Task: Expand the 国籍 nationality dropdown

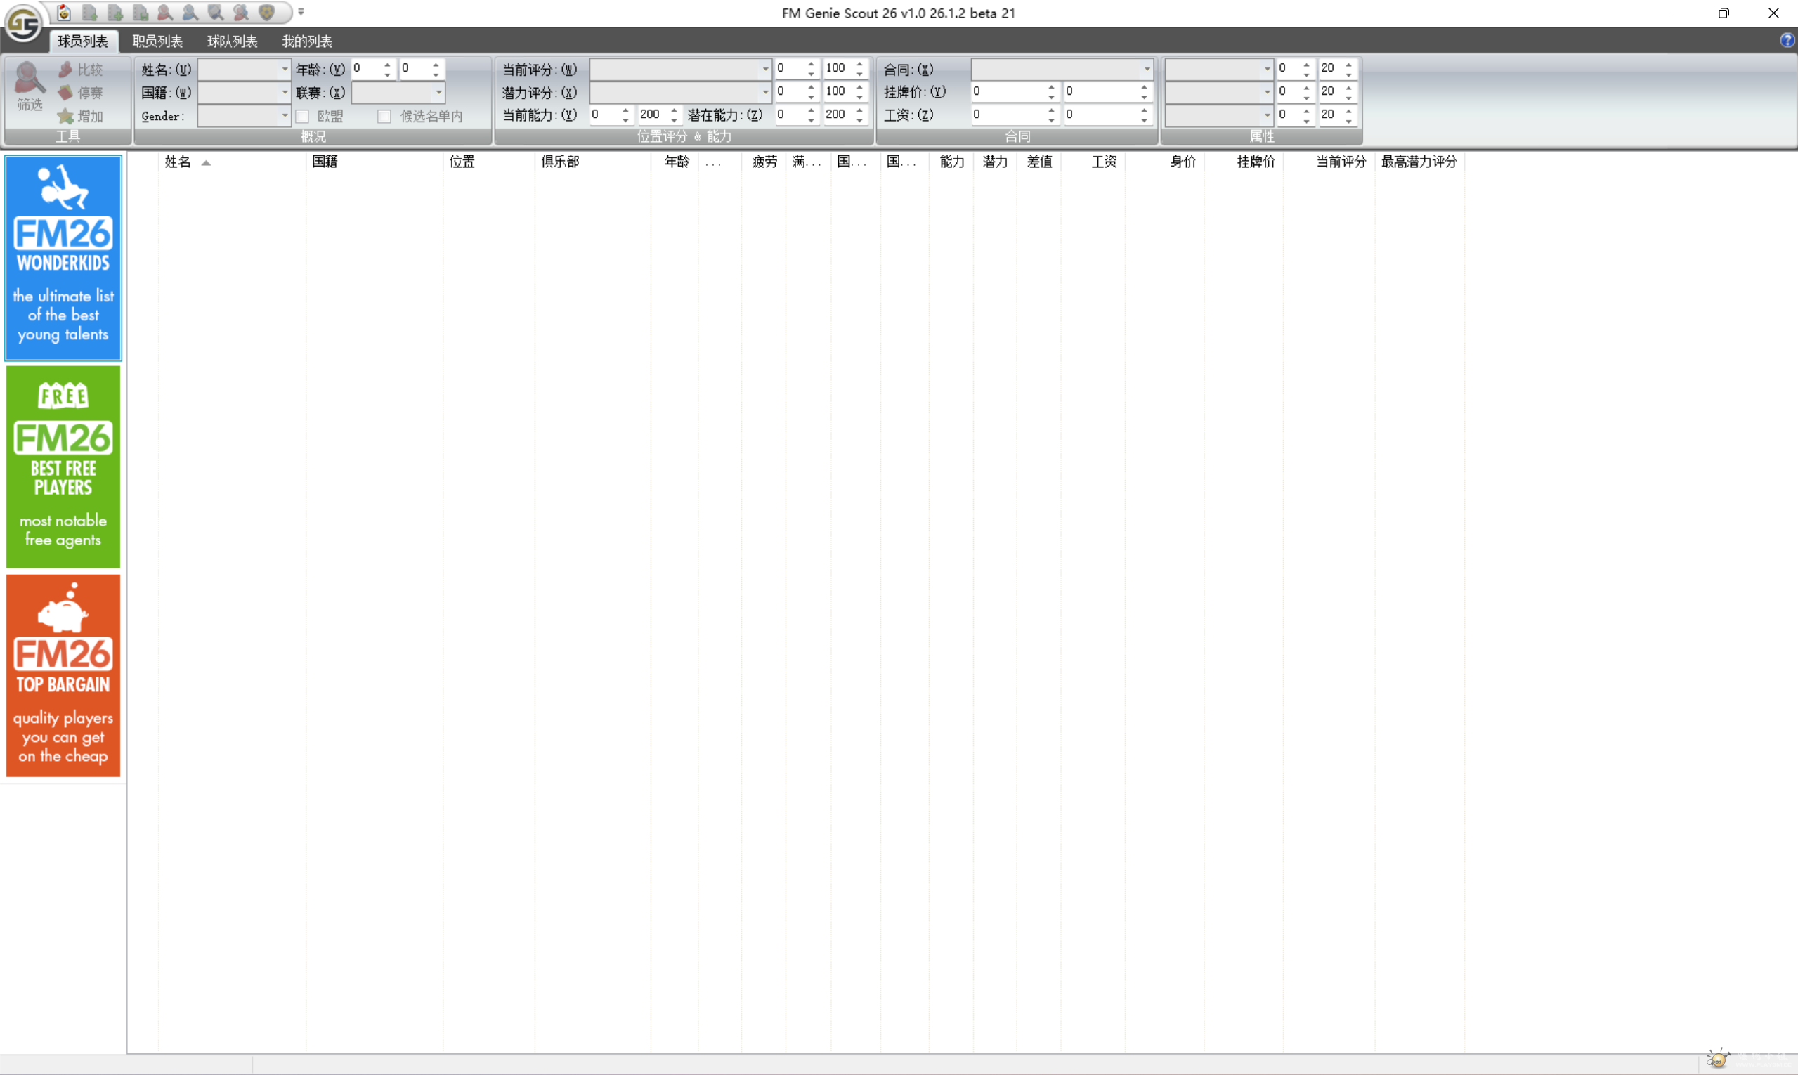Action: coord(285,93)
